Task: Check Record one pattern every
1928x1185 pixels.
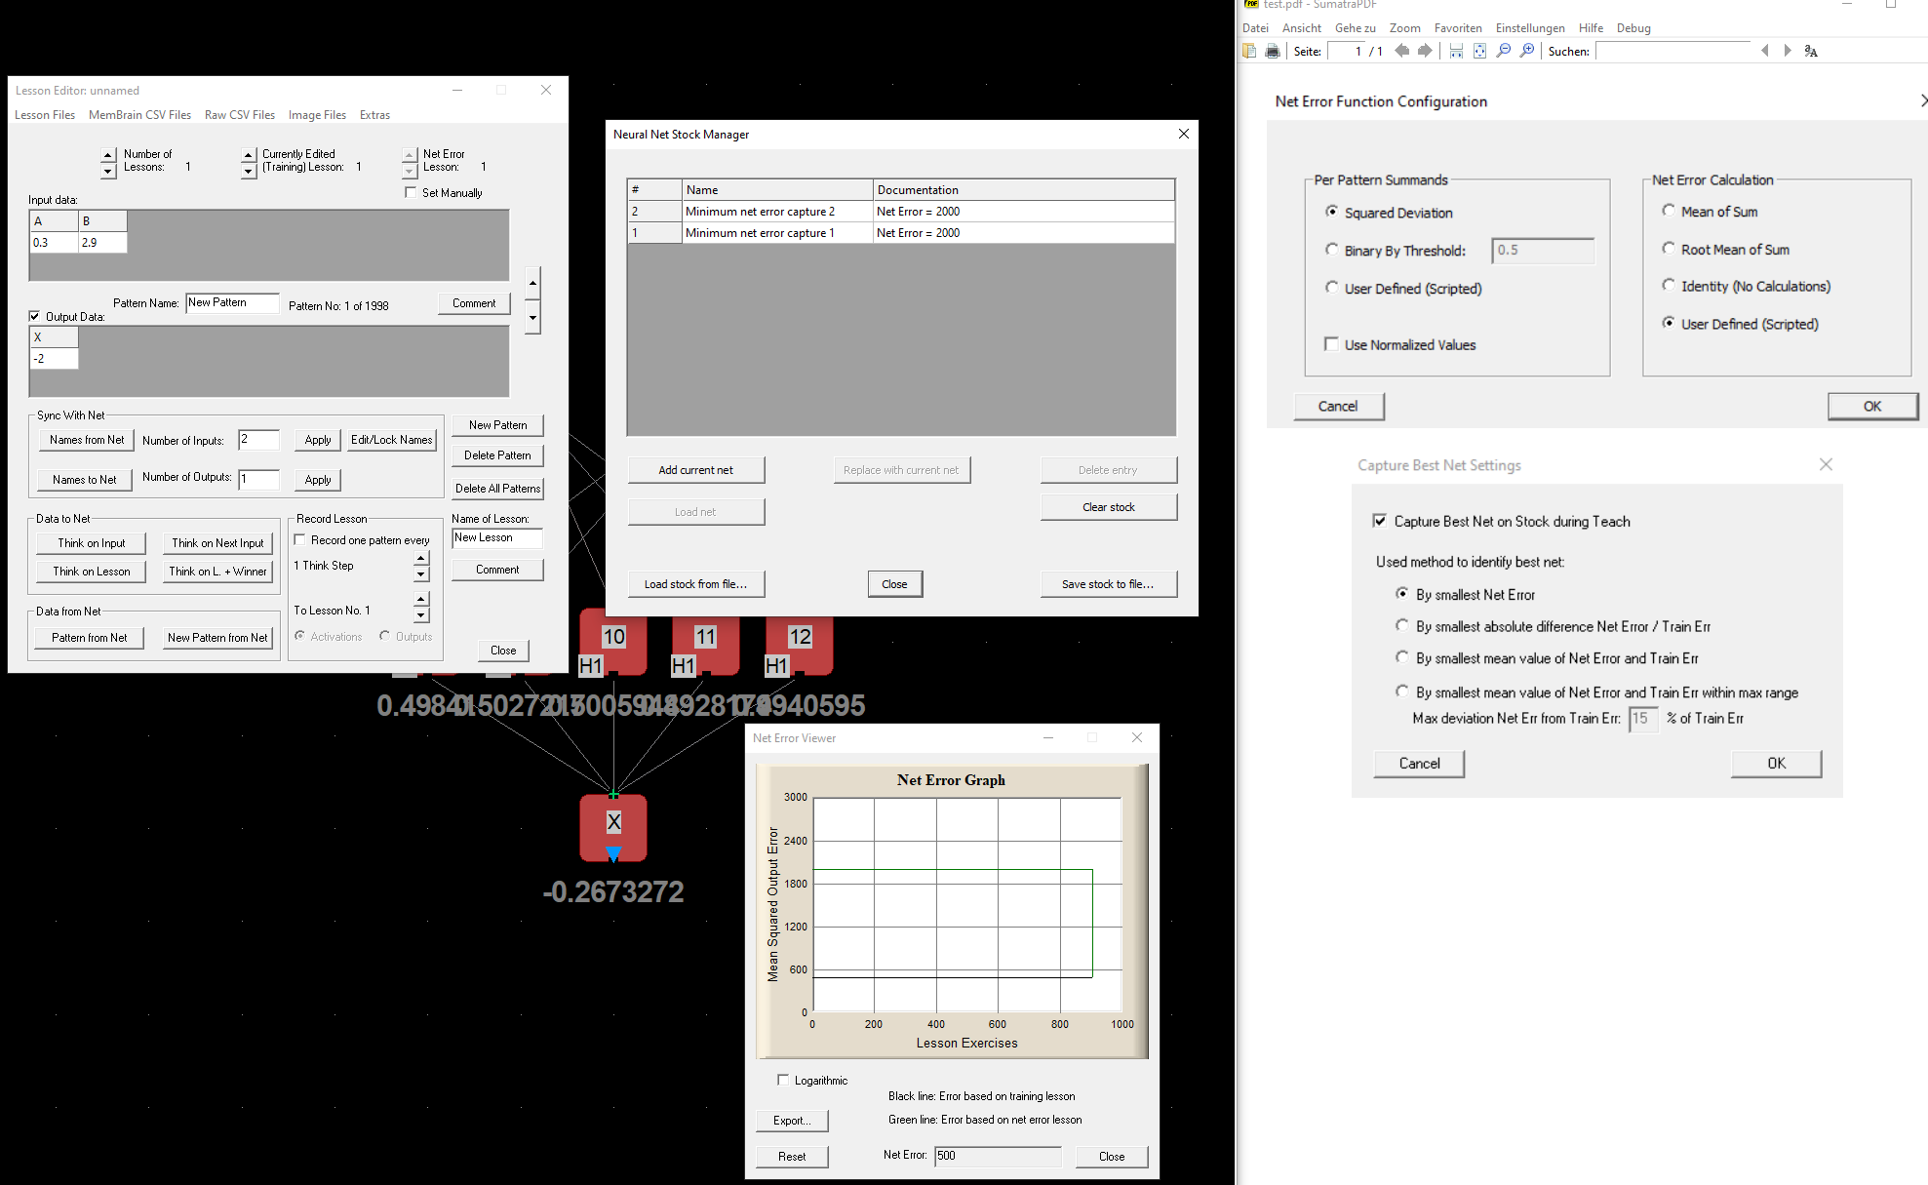Action: pos(300,539)
